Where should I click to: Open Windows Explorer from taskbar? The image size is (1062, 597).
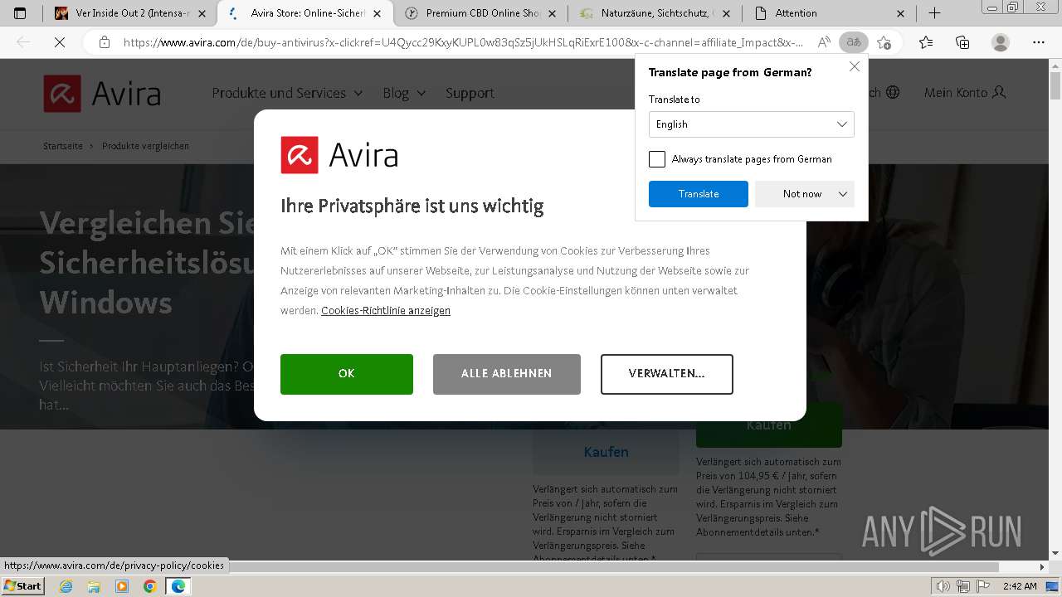click(x=94, y=586)
